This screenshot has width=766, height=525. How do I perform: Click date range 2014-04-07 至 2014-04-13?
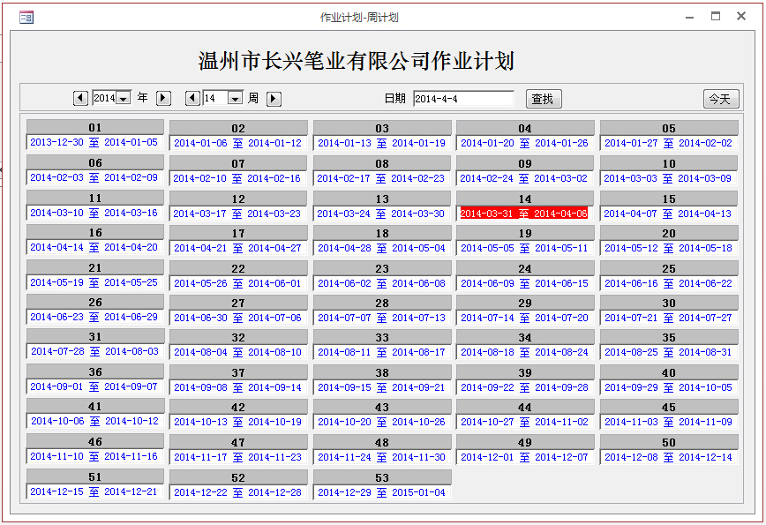667,214
